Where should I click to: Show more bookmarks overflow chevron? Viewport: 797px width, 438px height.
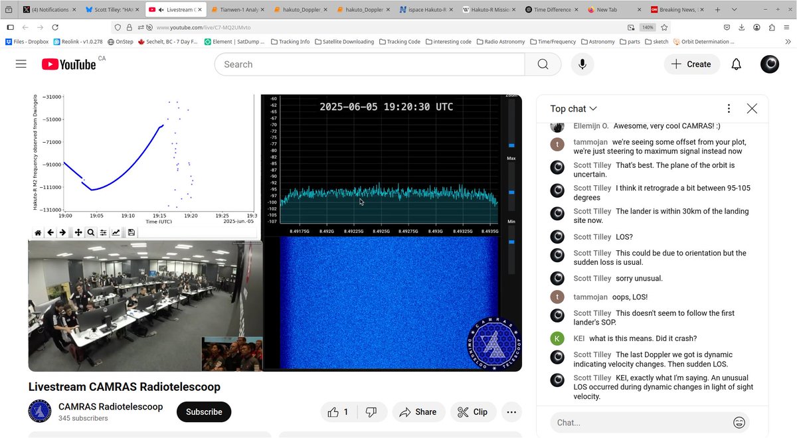point(787,41)
